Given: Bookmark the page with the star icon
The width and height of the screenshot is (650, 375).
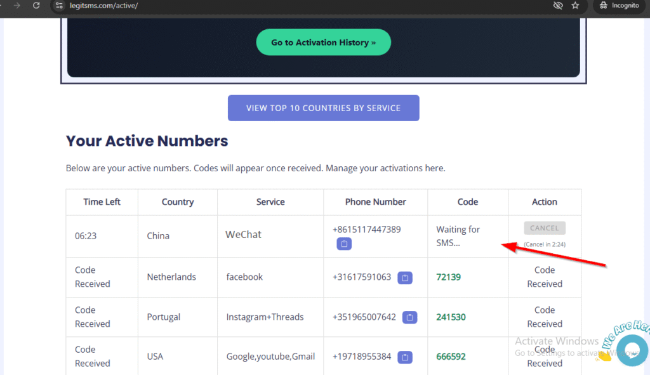Looking at the screenshot, I should 575,6.
